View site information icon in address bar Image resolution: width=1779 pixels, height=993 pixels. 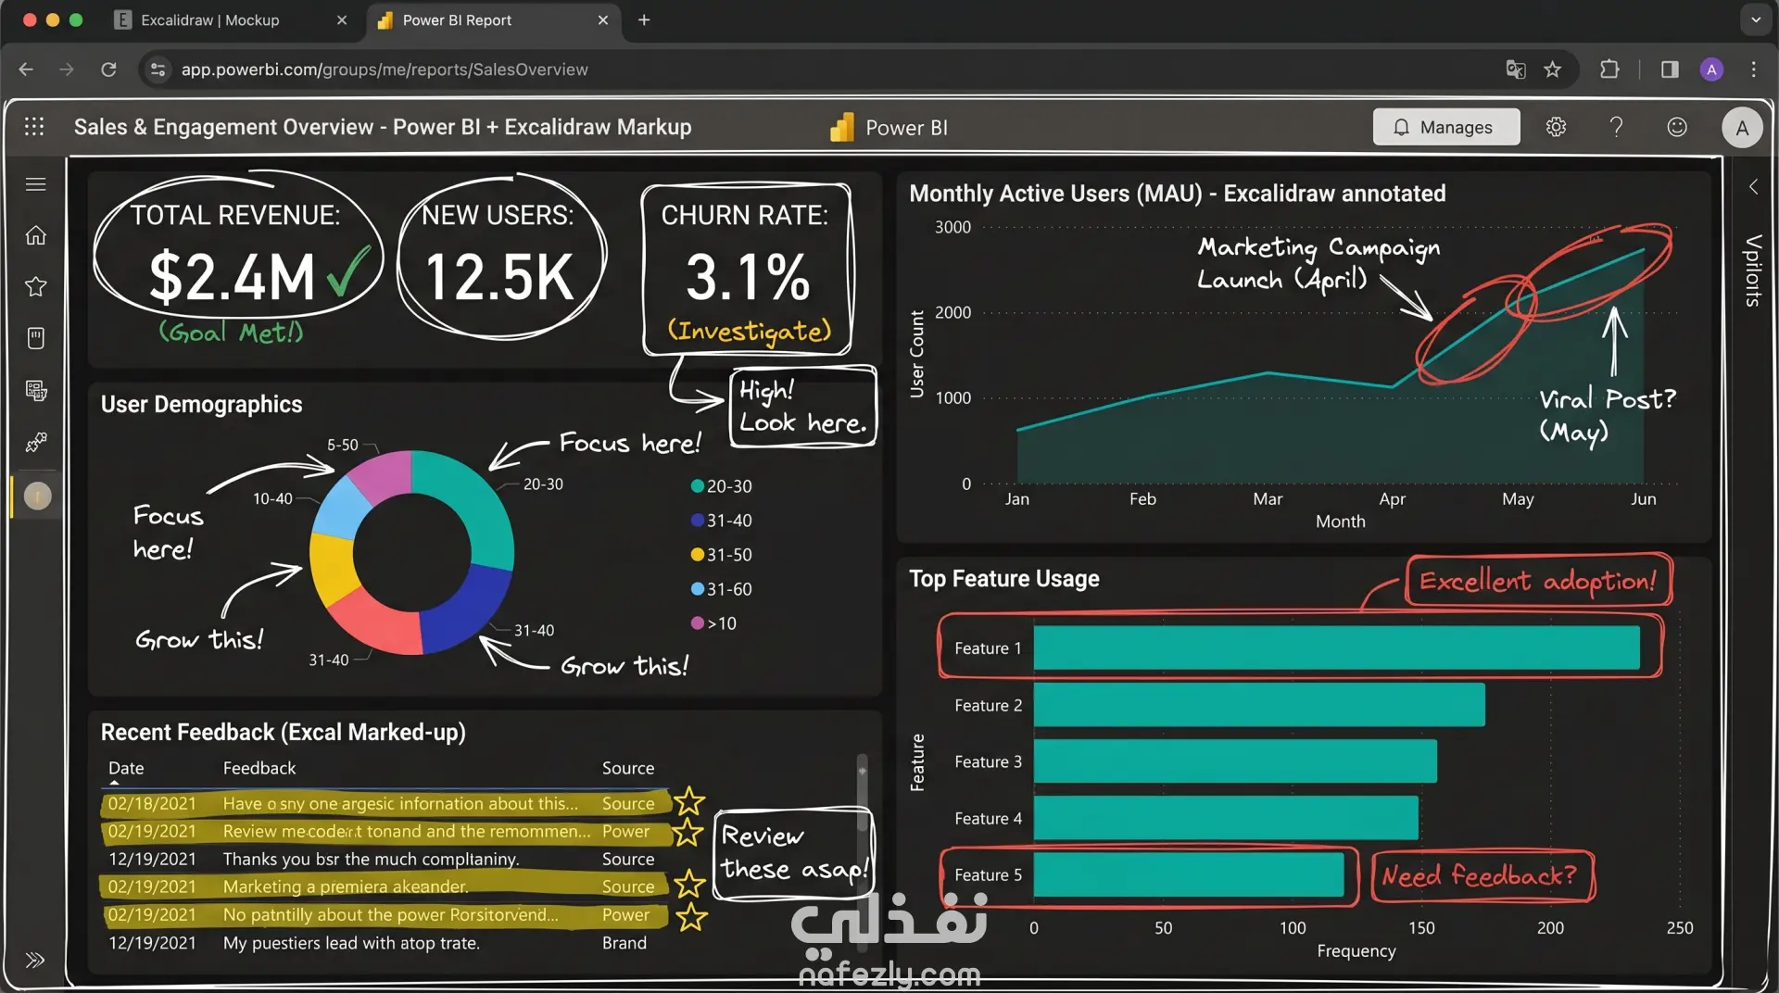[x=158, y=69]
